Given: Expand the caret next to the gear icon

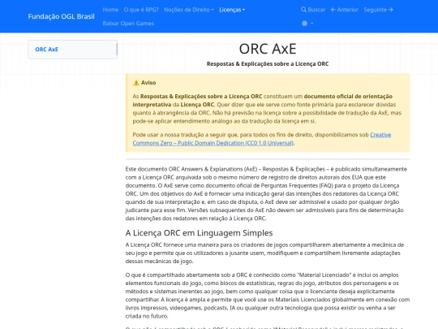Looking at the screenshot, I should [x=312, y=24].
